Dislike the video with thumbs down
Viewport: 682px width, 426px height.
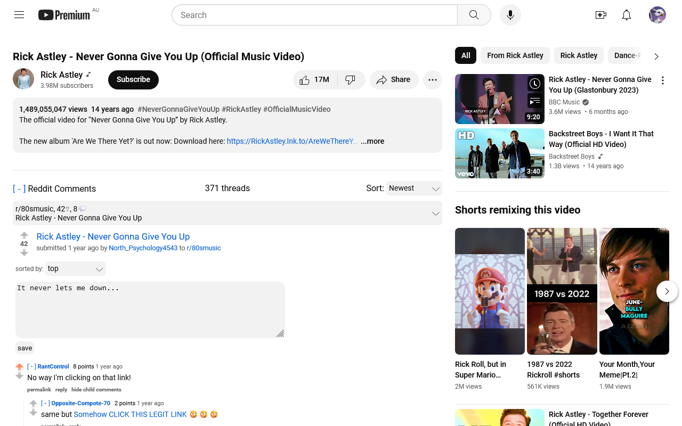tap(351, 80)
